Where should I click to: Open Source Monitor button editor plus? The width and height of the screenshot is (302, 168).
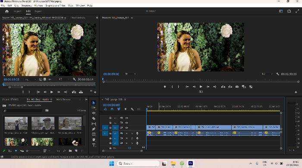coord(95,92)
